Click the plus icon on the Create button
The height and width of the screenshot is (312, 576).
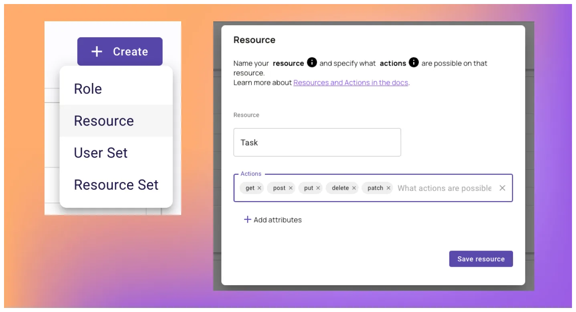[x=96, y=51]
